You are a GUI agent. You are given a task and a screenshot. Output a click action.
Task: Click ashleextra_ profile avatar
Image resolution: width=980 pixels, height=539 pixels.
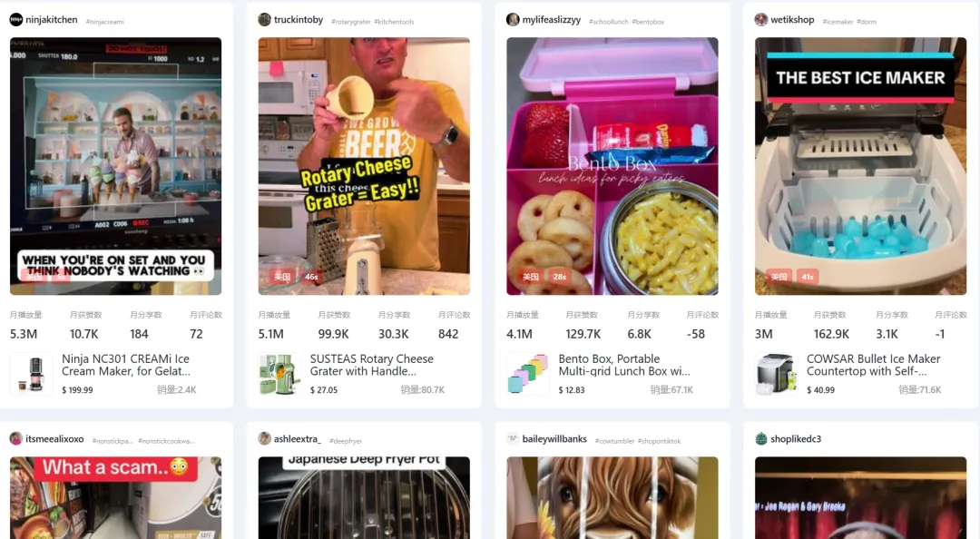264,439
